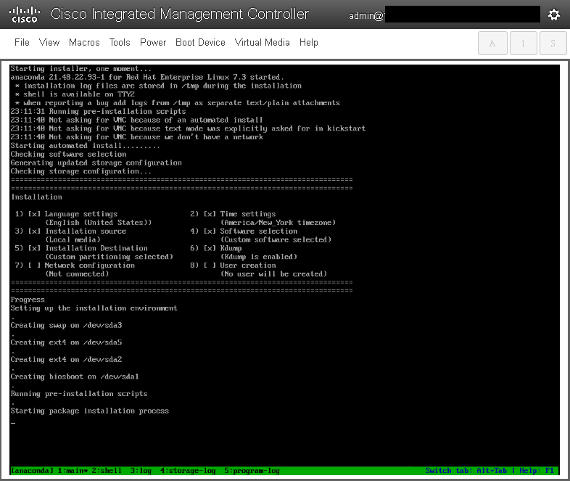Screen dimensions: 570x481
Task: Click '(America/New_York timezone)' text
Action: click(x=278, y=223)
